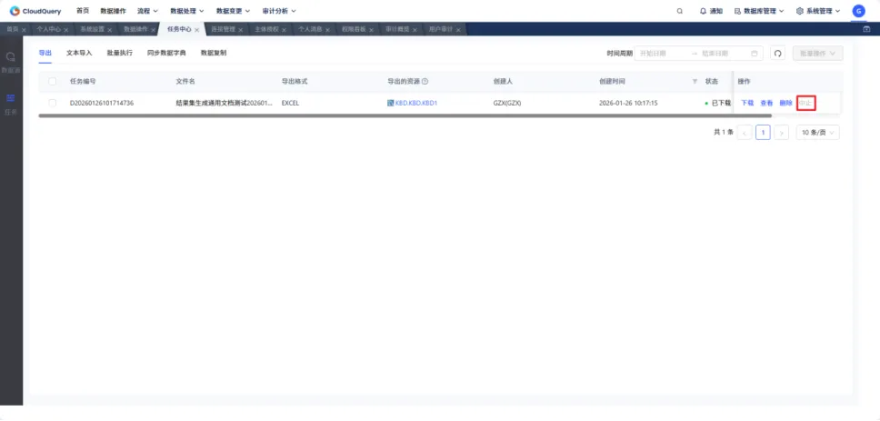Switch to the 文本导入 tab
The height and width of the screenshot is (421, 880).
(79, 53)
